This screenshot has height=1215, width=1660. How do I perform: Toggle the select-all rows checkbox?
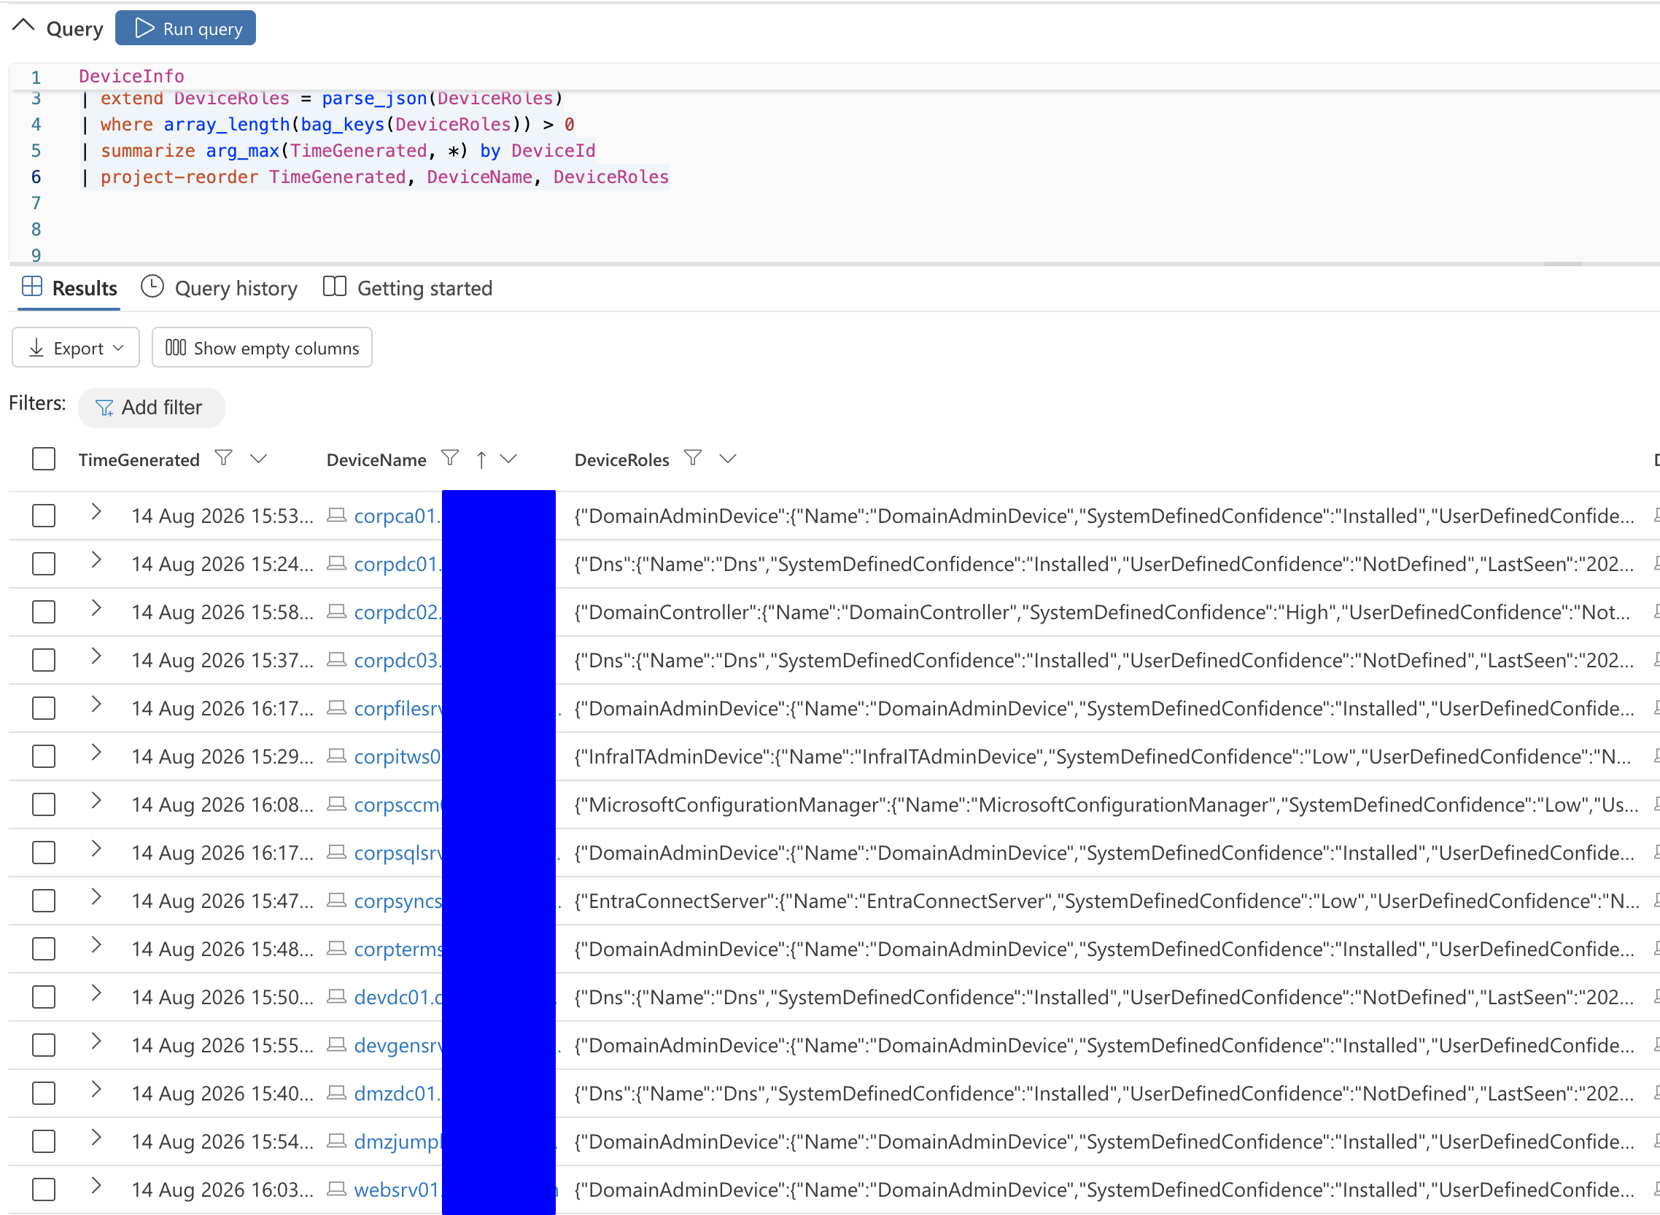tap(43, 459)
